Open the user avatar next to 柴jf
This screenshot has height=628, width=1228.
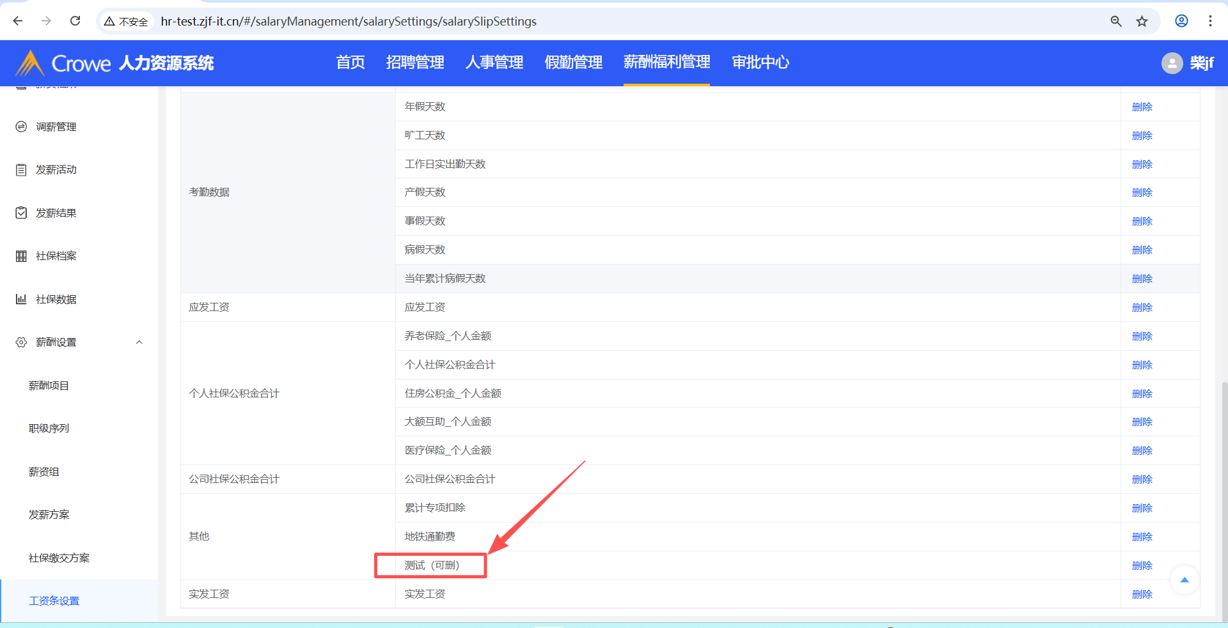(1172, 63)
